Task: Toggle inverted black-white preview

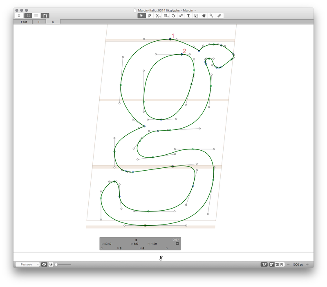Action: point(51,264)
